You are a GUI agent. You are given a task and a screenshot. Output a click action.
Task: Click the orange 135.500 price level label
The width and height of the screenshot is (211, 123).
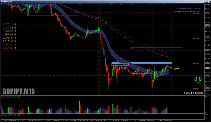pyautogui.click(x=196, y=14)
